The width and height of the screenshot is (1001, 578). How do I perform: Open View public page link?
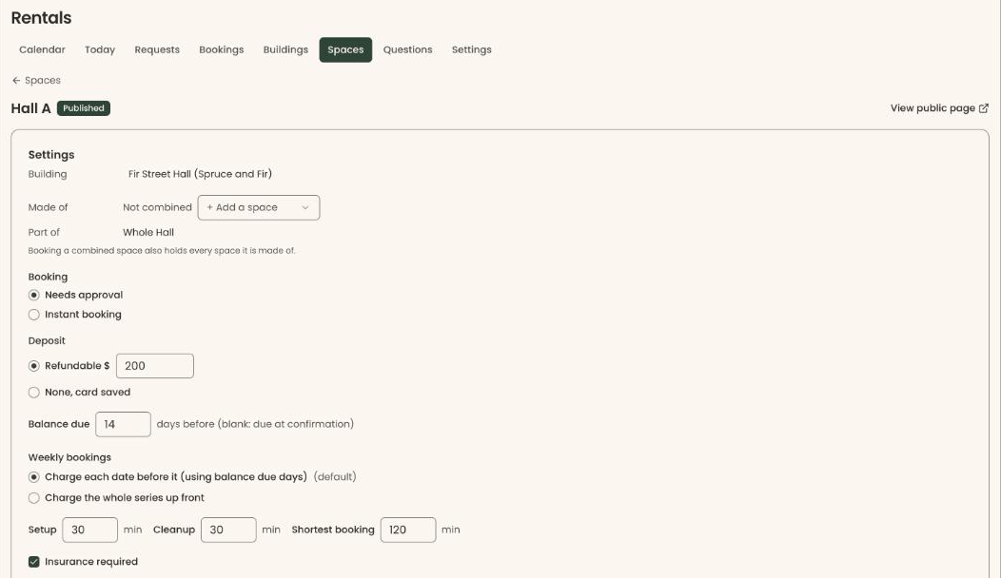(939, 108)
